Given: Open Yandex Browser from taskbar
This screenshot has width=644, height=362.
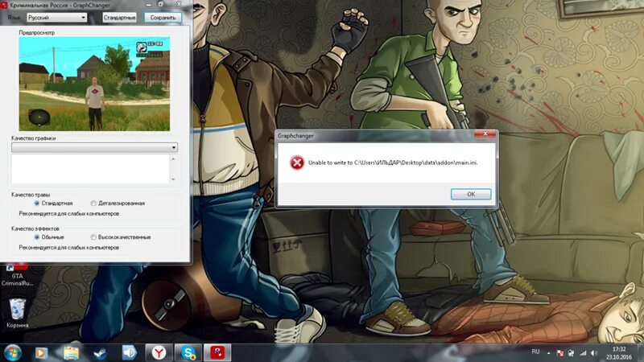Looking at the screenshot, I should coord(159,352).
